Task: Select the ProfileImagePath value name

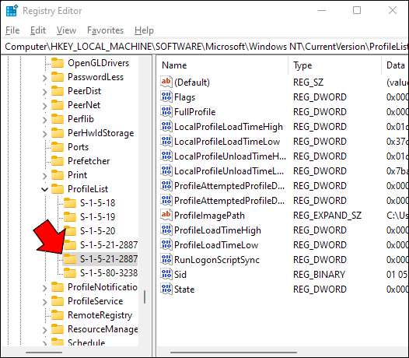Action: [209, 216]
